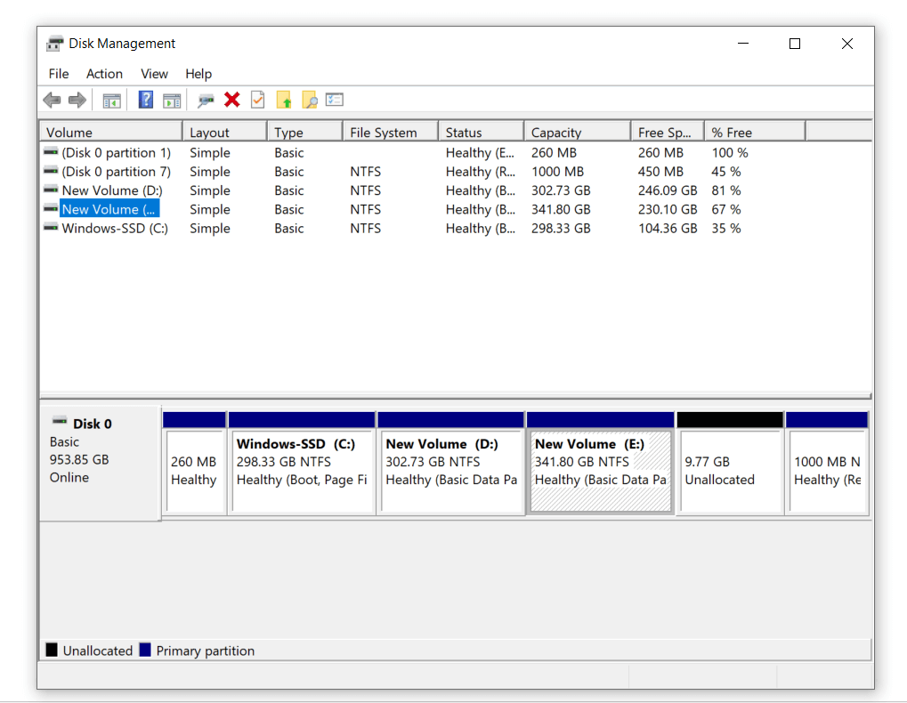Click the Forward navigation arrow icon
Screen dimensions: 907x703
click(77, 100)
